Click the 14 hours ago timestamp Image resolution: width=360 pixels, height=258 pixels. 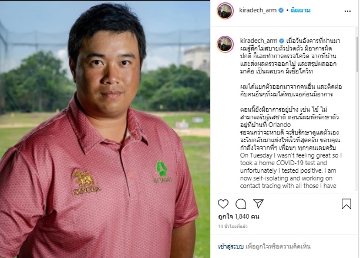pyautogui.click(x=233, y=226)
